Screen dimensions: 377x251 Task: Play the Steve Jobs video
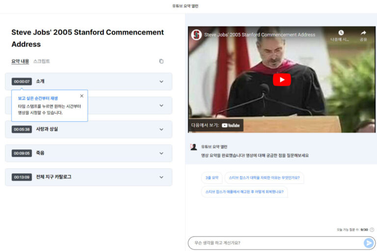(x=282, y=80)
